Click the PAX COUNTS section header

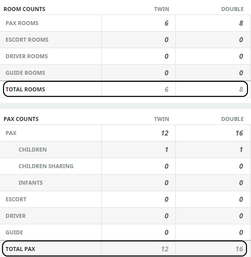[x=21, y=119]
